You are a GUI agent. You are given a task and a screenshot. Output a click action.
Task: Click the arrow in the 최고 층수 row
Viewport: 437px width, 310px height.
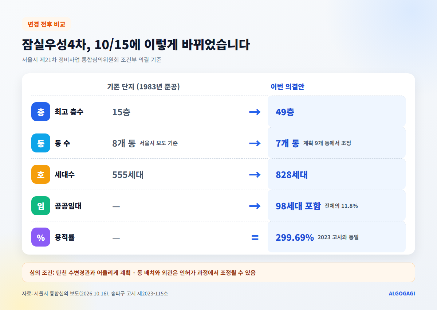(x=255, y=112)
